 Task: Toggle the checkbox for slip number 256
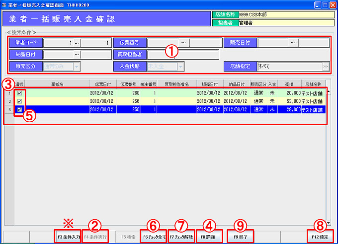coord(19,101)
